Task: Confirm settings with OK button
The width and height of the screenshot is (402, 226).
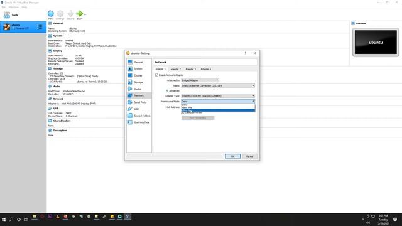Action: pyautogui.click(x=233, y=156)
